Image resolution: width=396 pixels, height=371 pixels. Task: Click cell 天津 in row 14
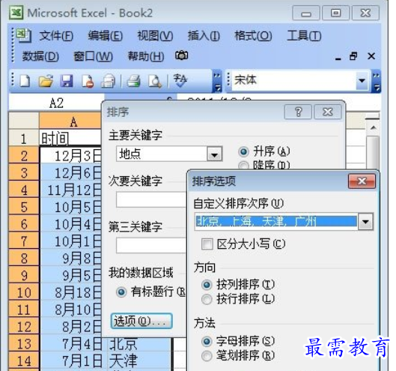tap(139, 361)
